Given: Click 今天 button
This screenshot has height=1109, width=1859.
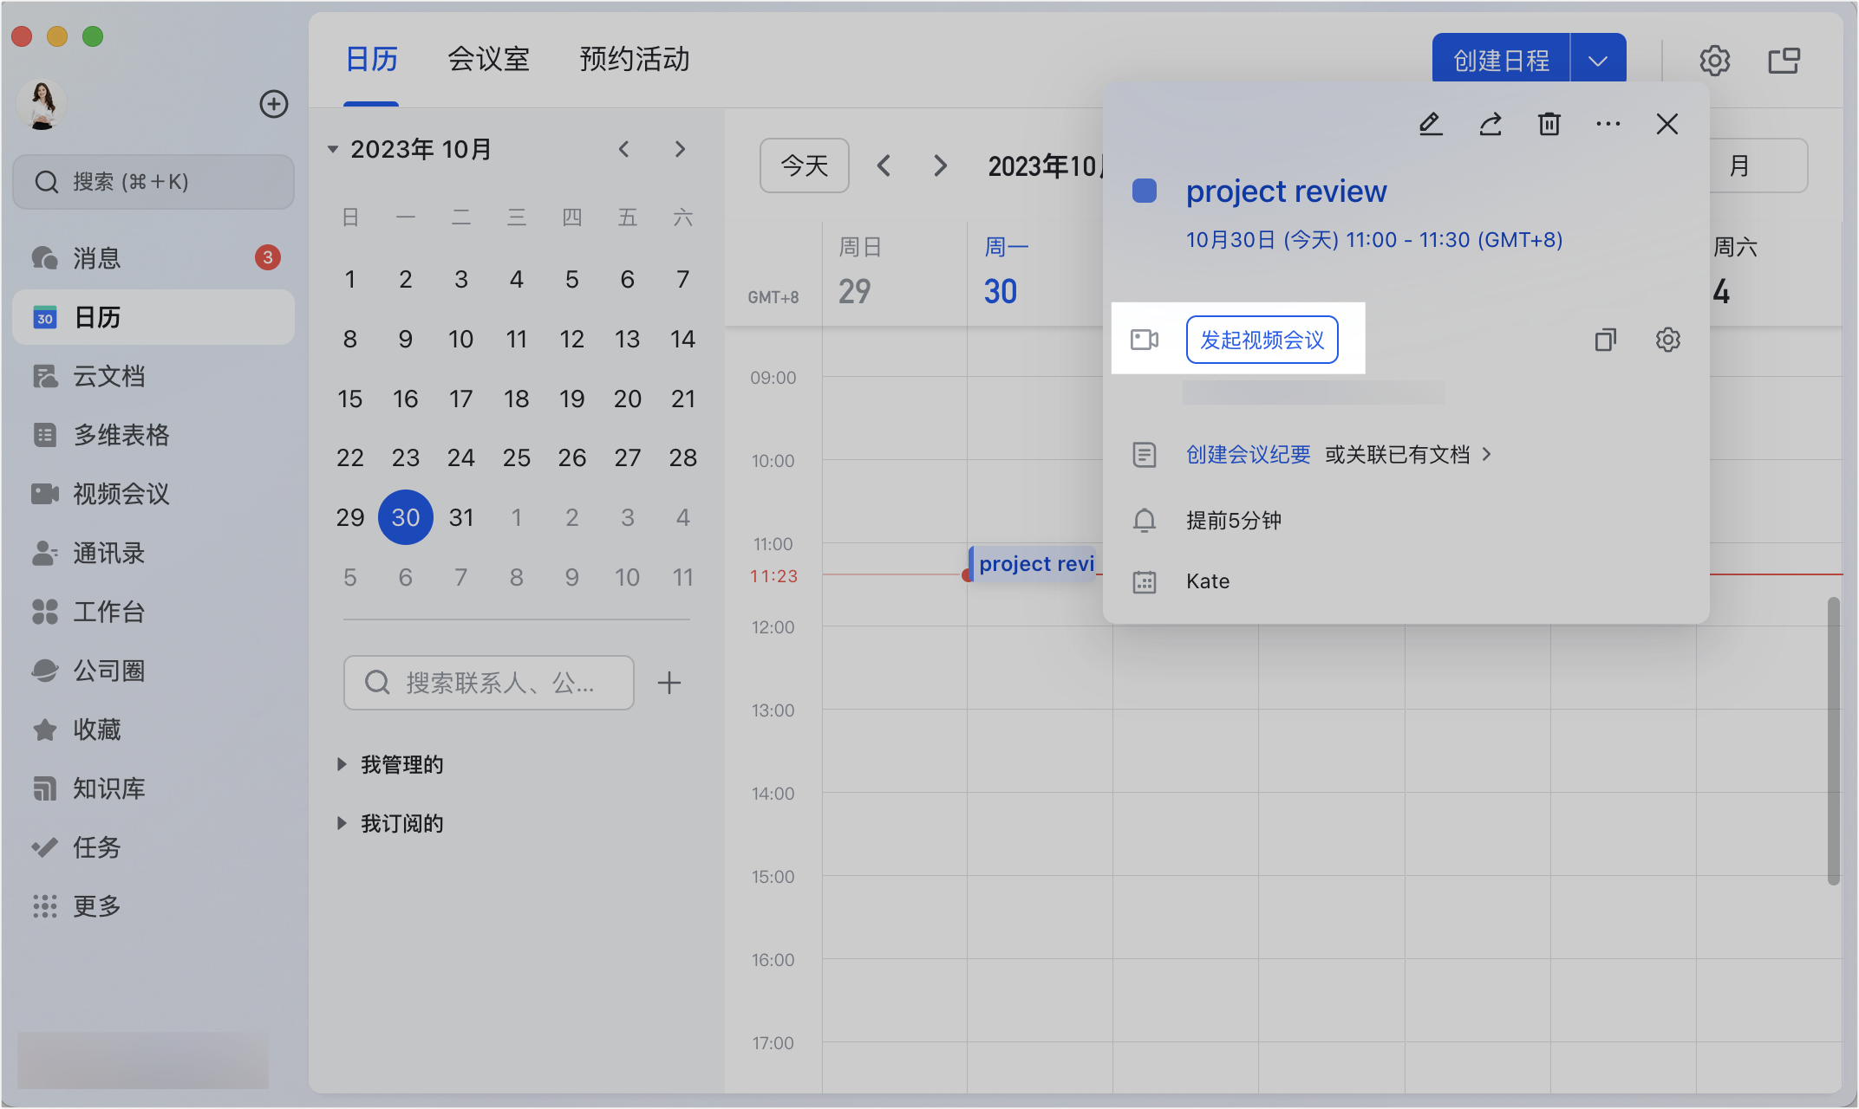Looking at the screenshot, I should click(x=805, y=165).
